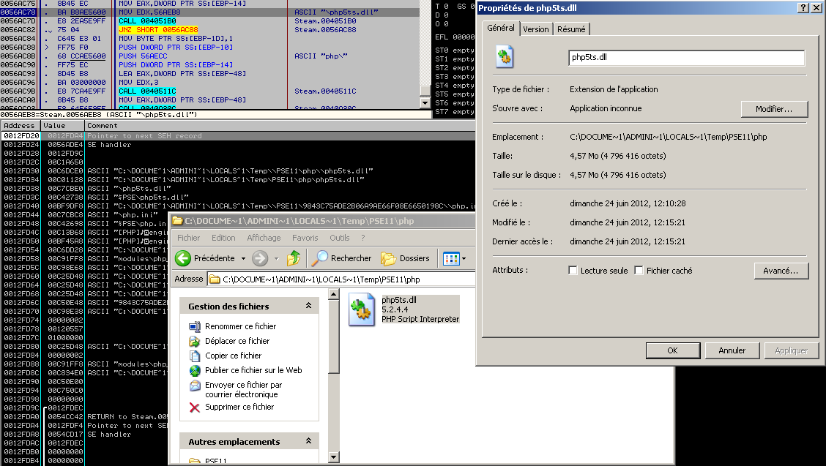
Task: Open the Outils menu
Action: (339, 238)
